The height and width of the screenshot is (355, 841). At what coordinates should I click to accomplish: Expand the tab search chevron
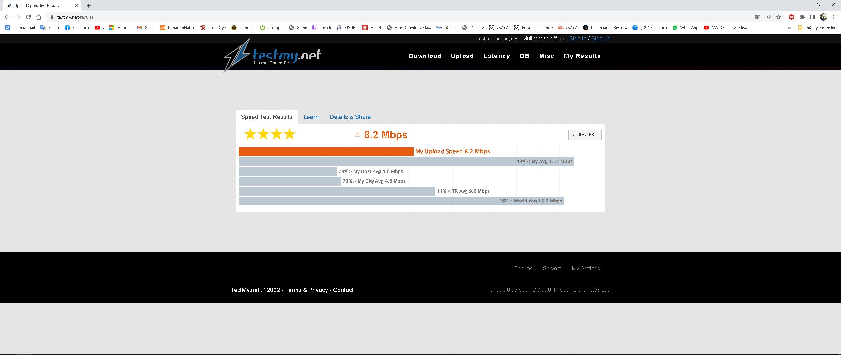(788, 5)
